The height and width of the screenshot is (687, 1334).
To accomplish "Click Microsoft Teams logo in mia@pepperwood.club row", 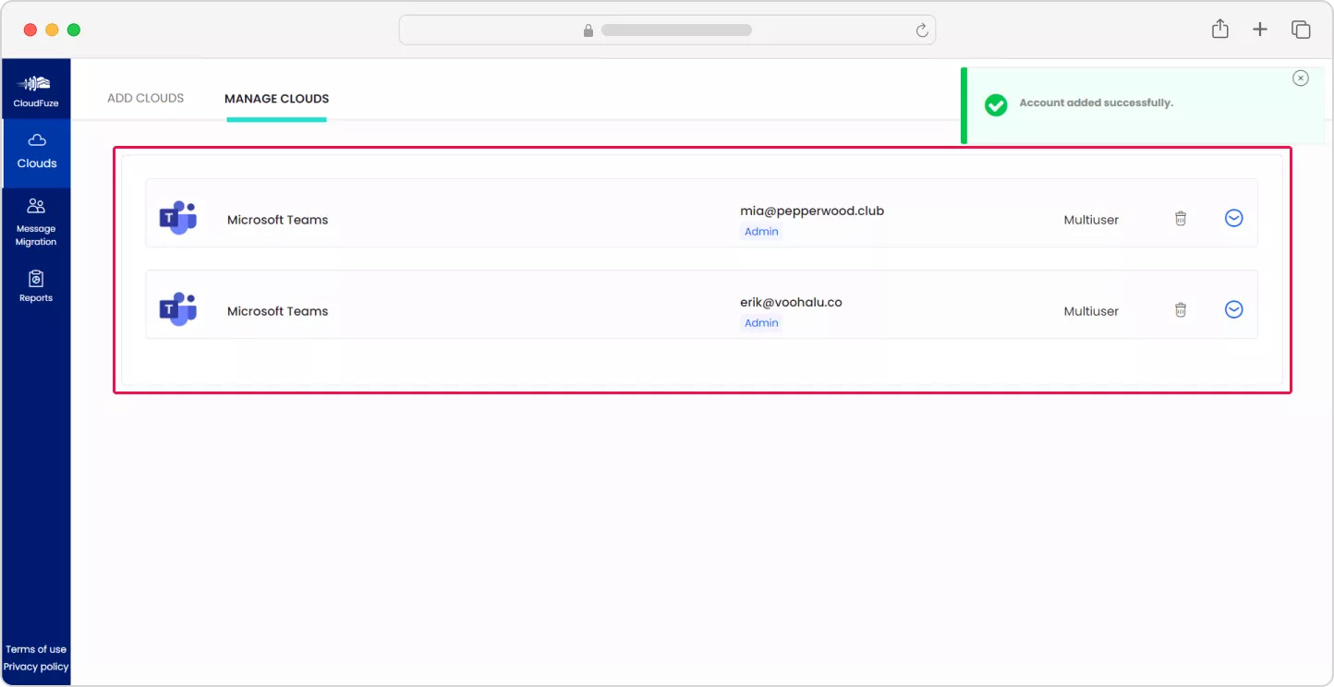I will coord(178,218).
